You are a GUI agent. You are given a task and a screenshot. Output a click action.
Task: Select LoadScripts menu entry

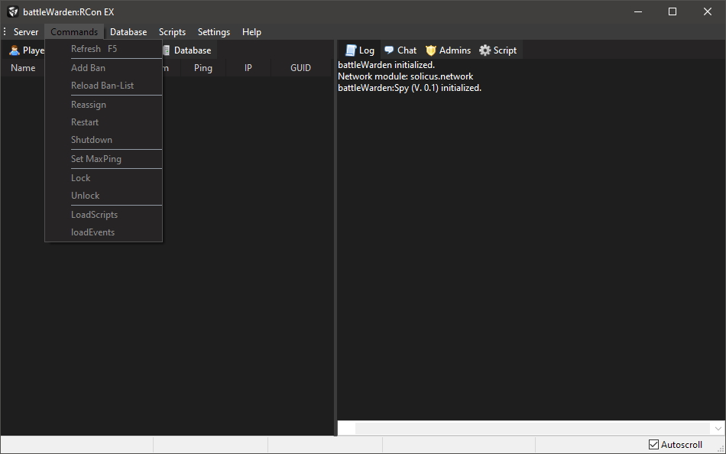104,215
